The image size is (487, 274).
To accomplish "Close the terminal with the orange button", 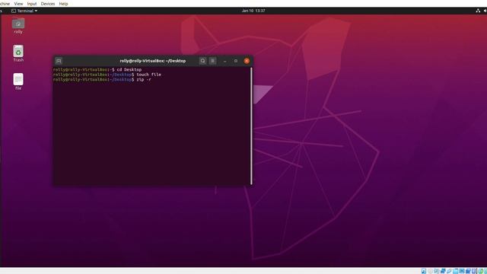I will coord(247,61).
